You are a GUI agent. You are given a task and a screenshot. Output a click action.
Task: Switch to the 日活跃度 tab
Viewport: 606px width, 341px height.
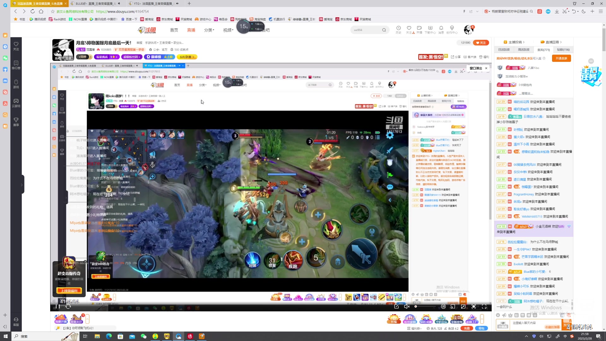[504, 50]
